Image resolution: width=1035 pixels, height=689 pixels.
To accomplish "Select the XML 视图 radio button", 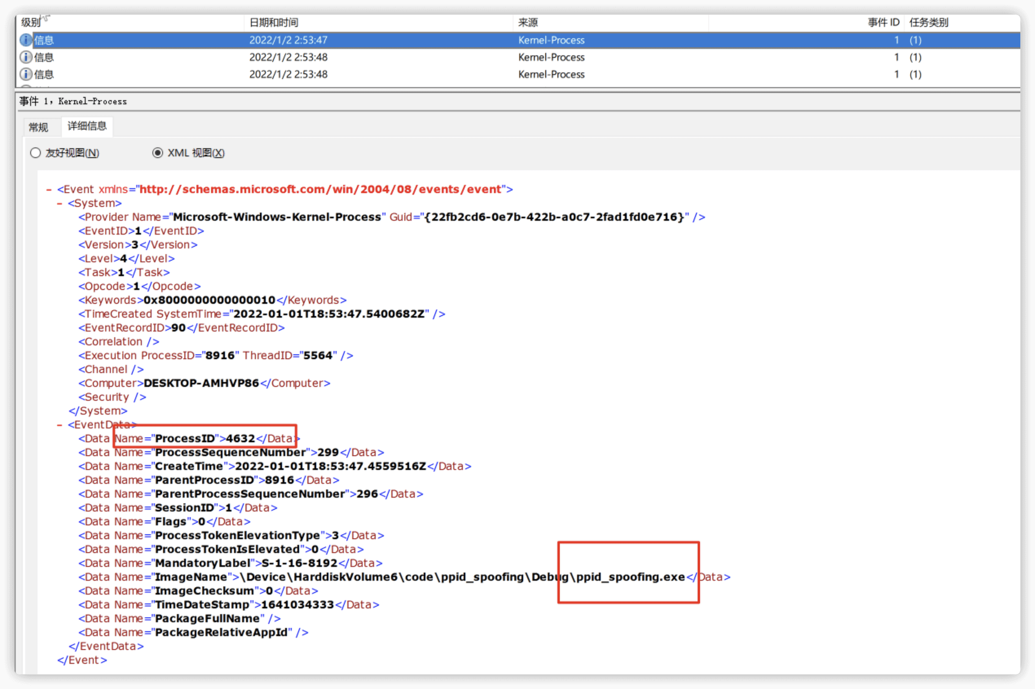I will pos(157,153).
